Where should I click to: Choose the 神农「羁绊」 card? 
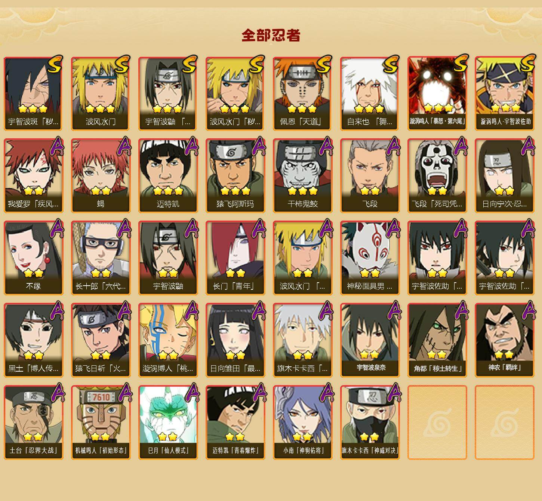504,340
